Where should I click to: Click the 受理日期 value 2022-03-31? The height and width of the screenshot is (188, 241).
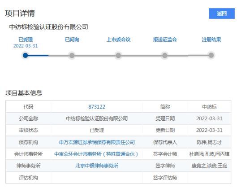coord(209,118)
